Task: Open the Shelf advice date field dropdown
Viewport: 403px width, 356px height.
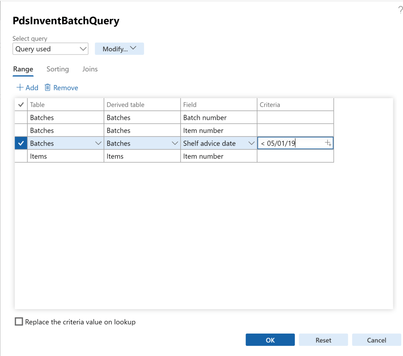Action: pyautogui.click(x=252, y=144)
